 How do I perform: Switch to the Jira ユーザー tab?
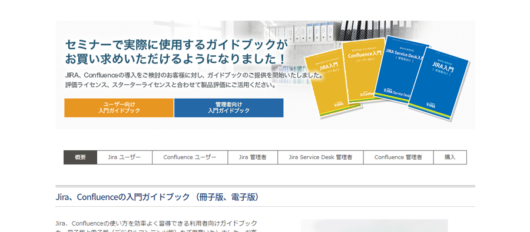[x=124, y=157]
